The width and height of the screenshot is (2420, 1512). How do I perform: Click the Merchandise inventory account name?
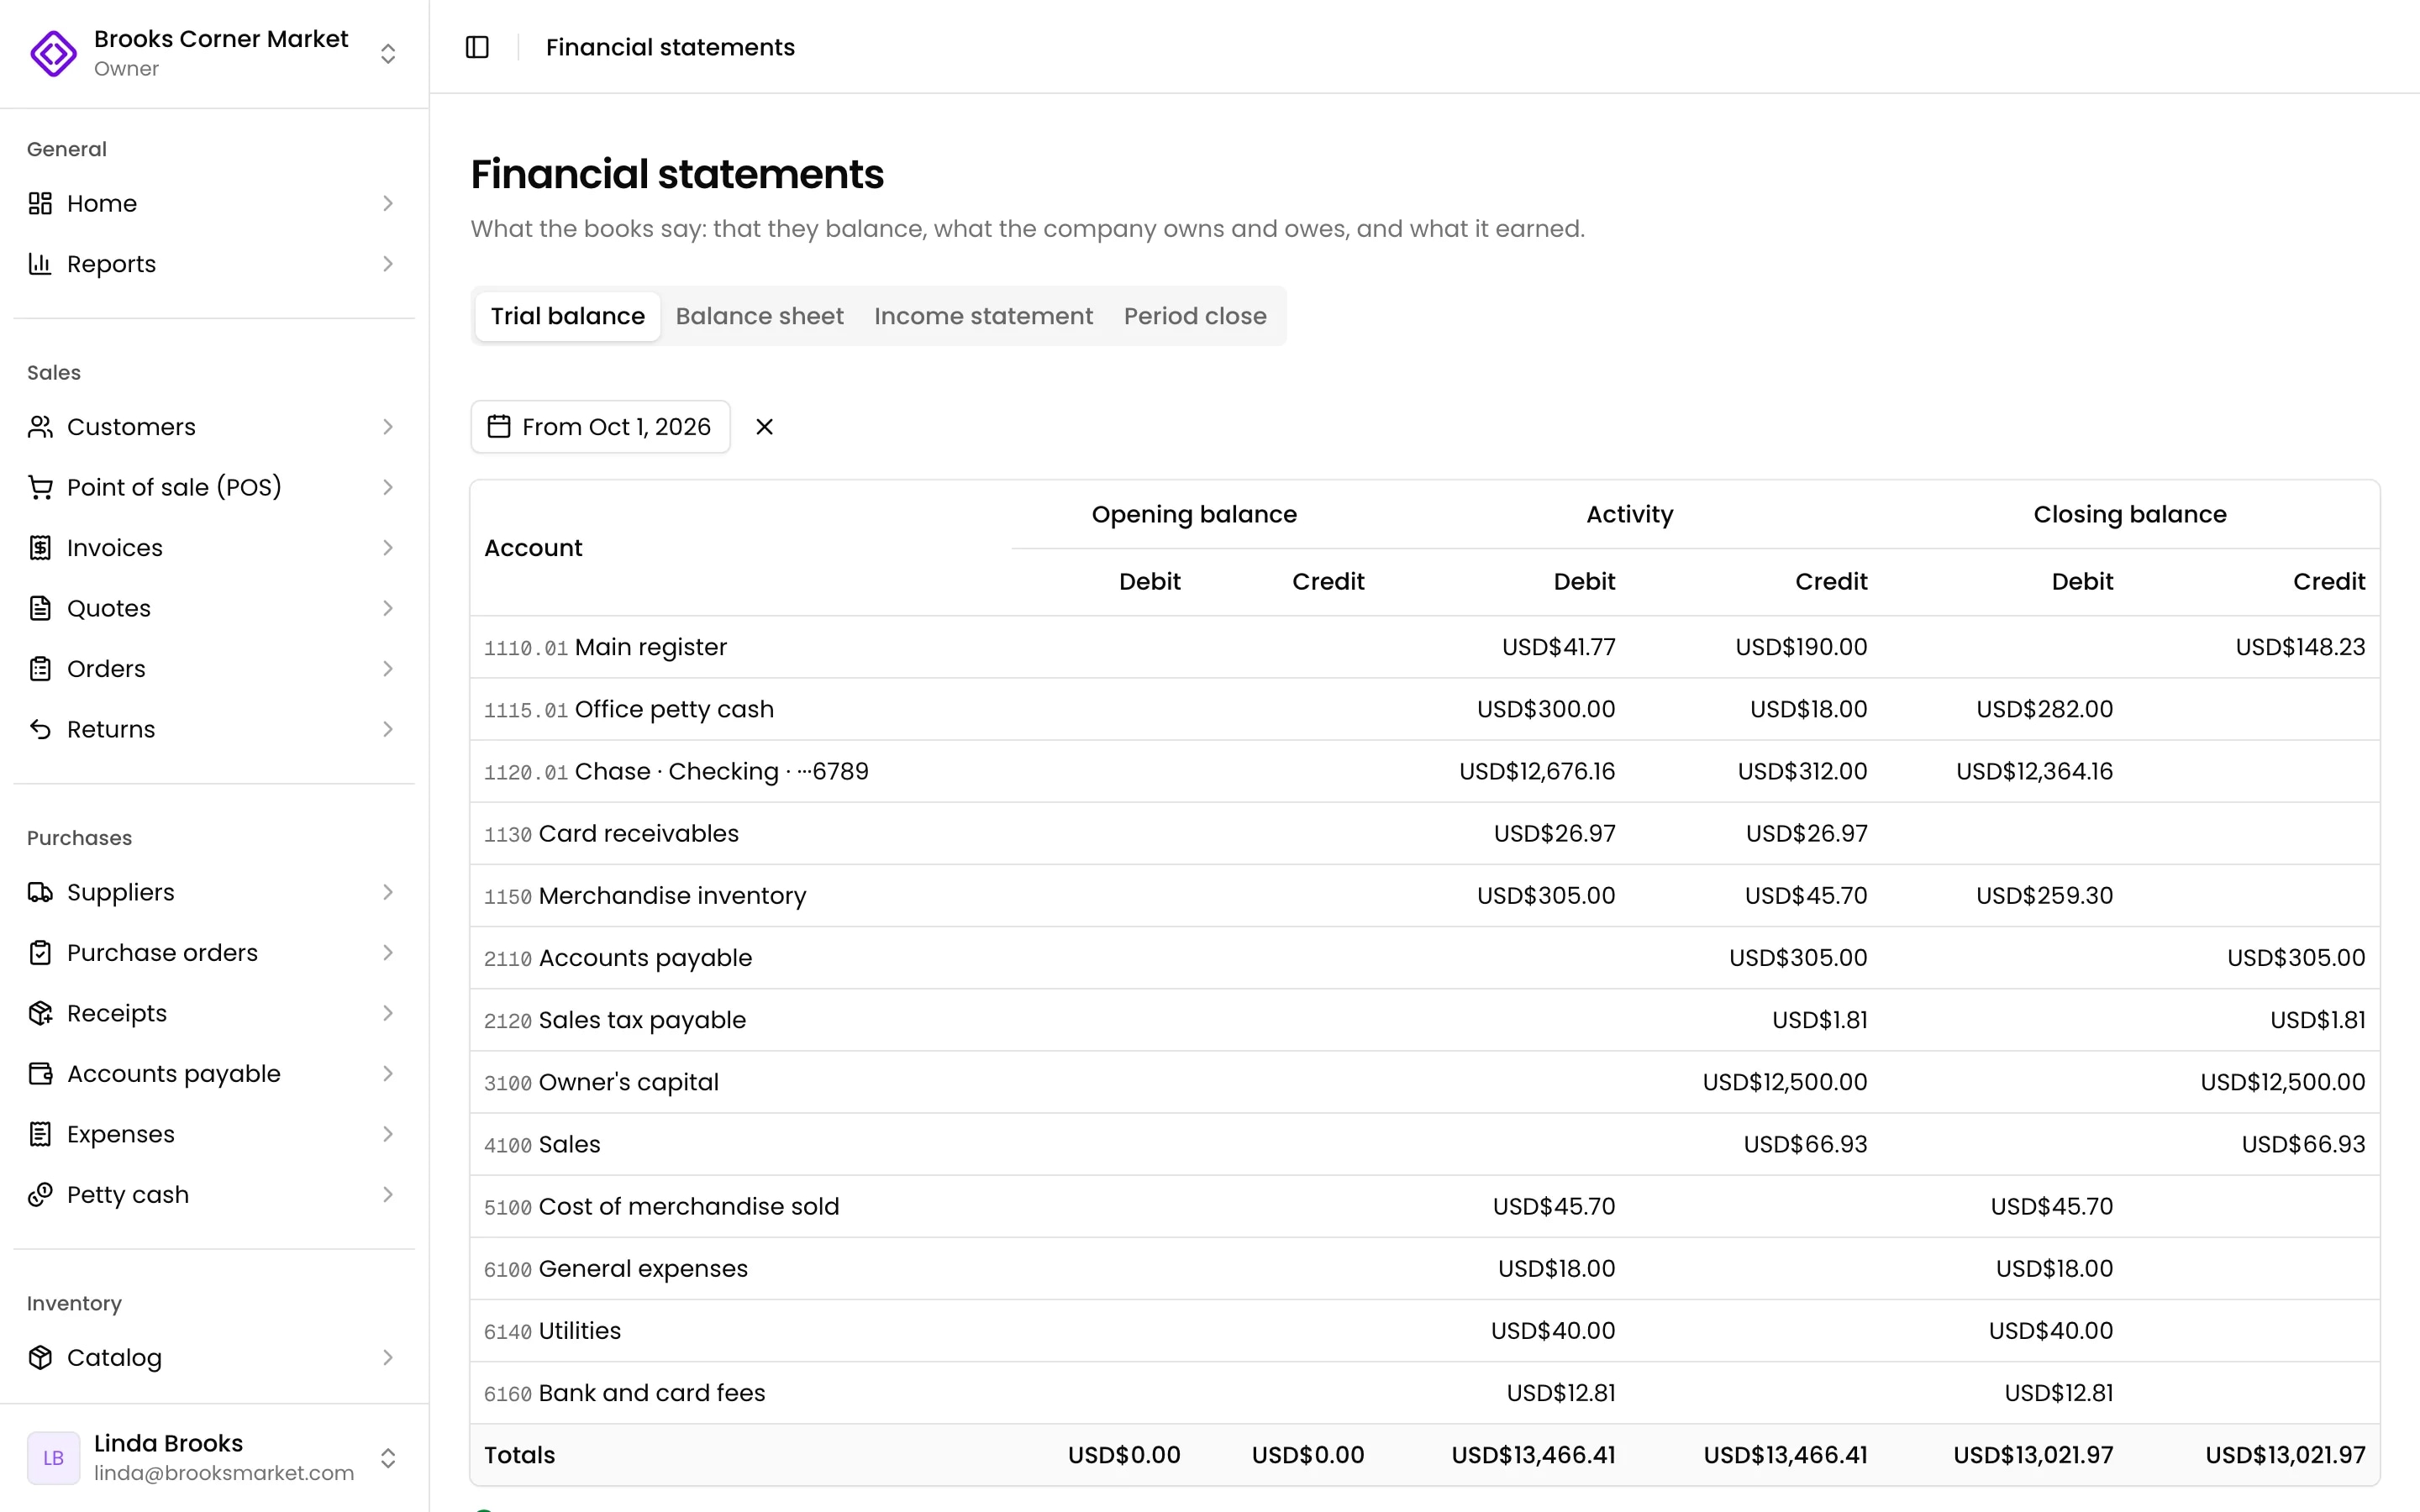click(x=672, y=896)
